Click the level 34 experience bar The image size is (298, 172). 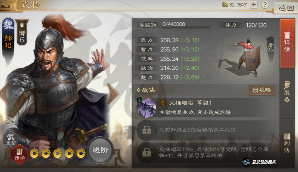pyautogui.click(x=186, y=27)
